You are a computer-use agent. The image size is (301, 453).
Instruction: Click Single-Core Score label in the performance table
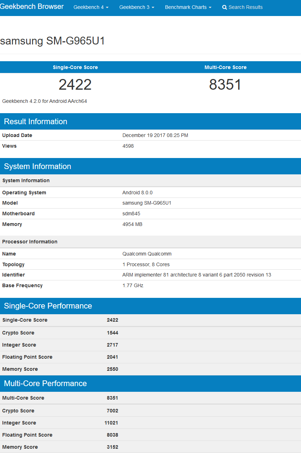(25, 320)
